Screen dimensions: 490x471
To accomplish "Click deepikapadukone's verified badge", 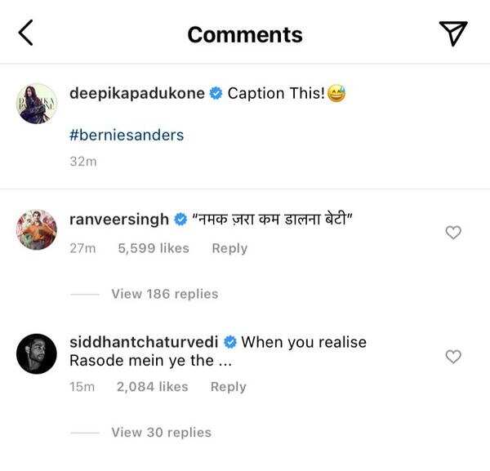I will pos(216,95).
